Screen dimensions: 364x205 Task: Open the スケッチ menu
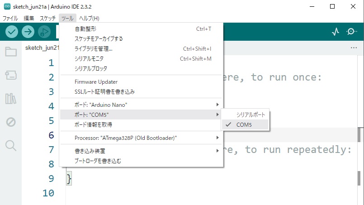(x=47, y=18)
